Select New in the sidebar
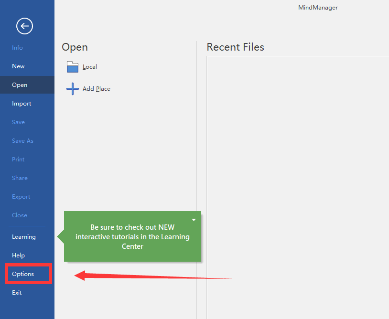389x319 pixels. (18, 66)
